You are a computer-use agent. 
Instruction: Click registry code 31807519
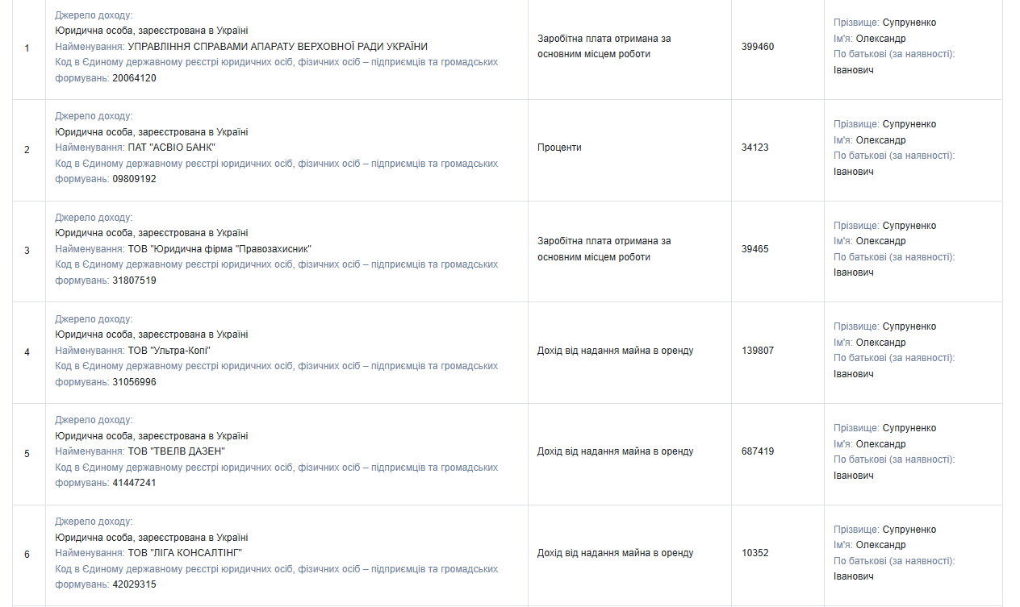point(134,281)
